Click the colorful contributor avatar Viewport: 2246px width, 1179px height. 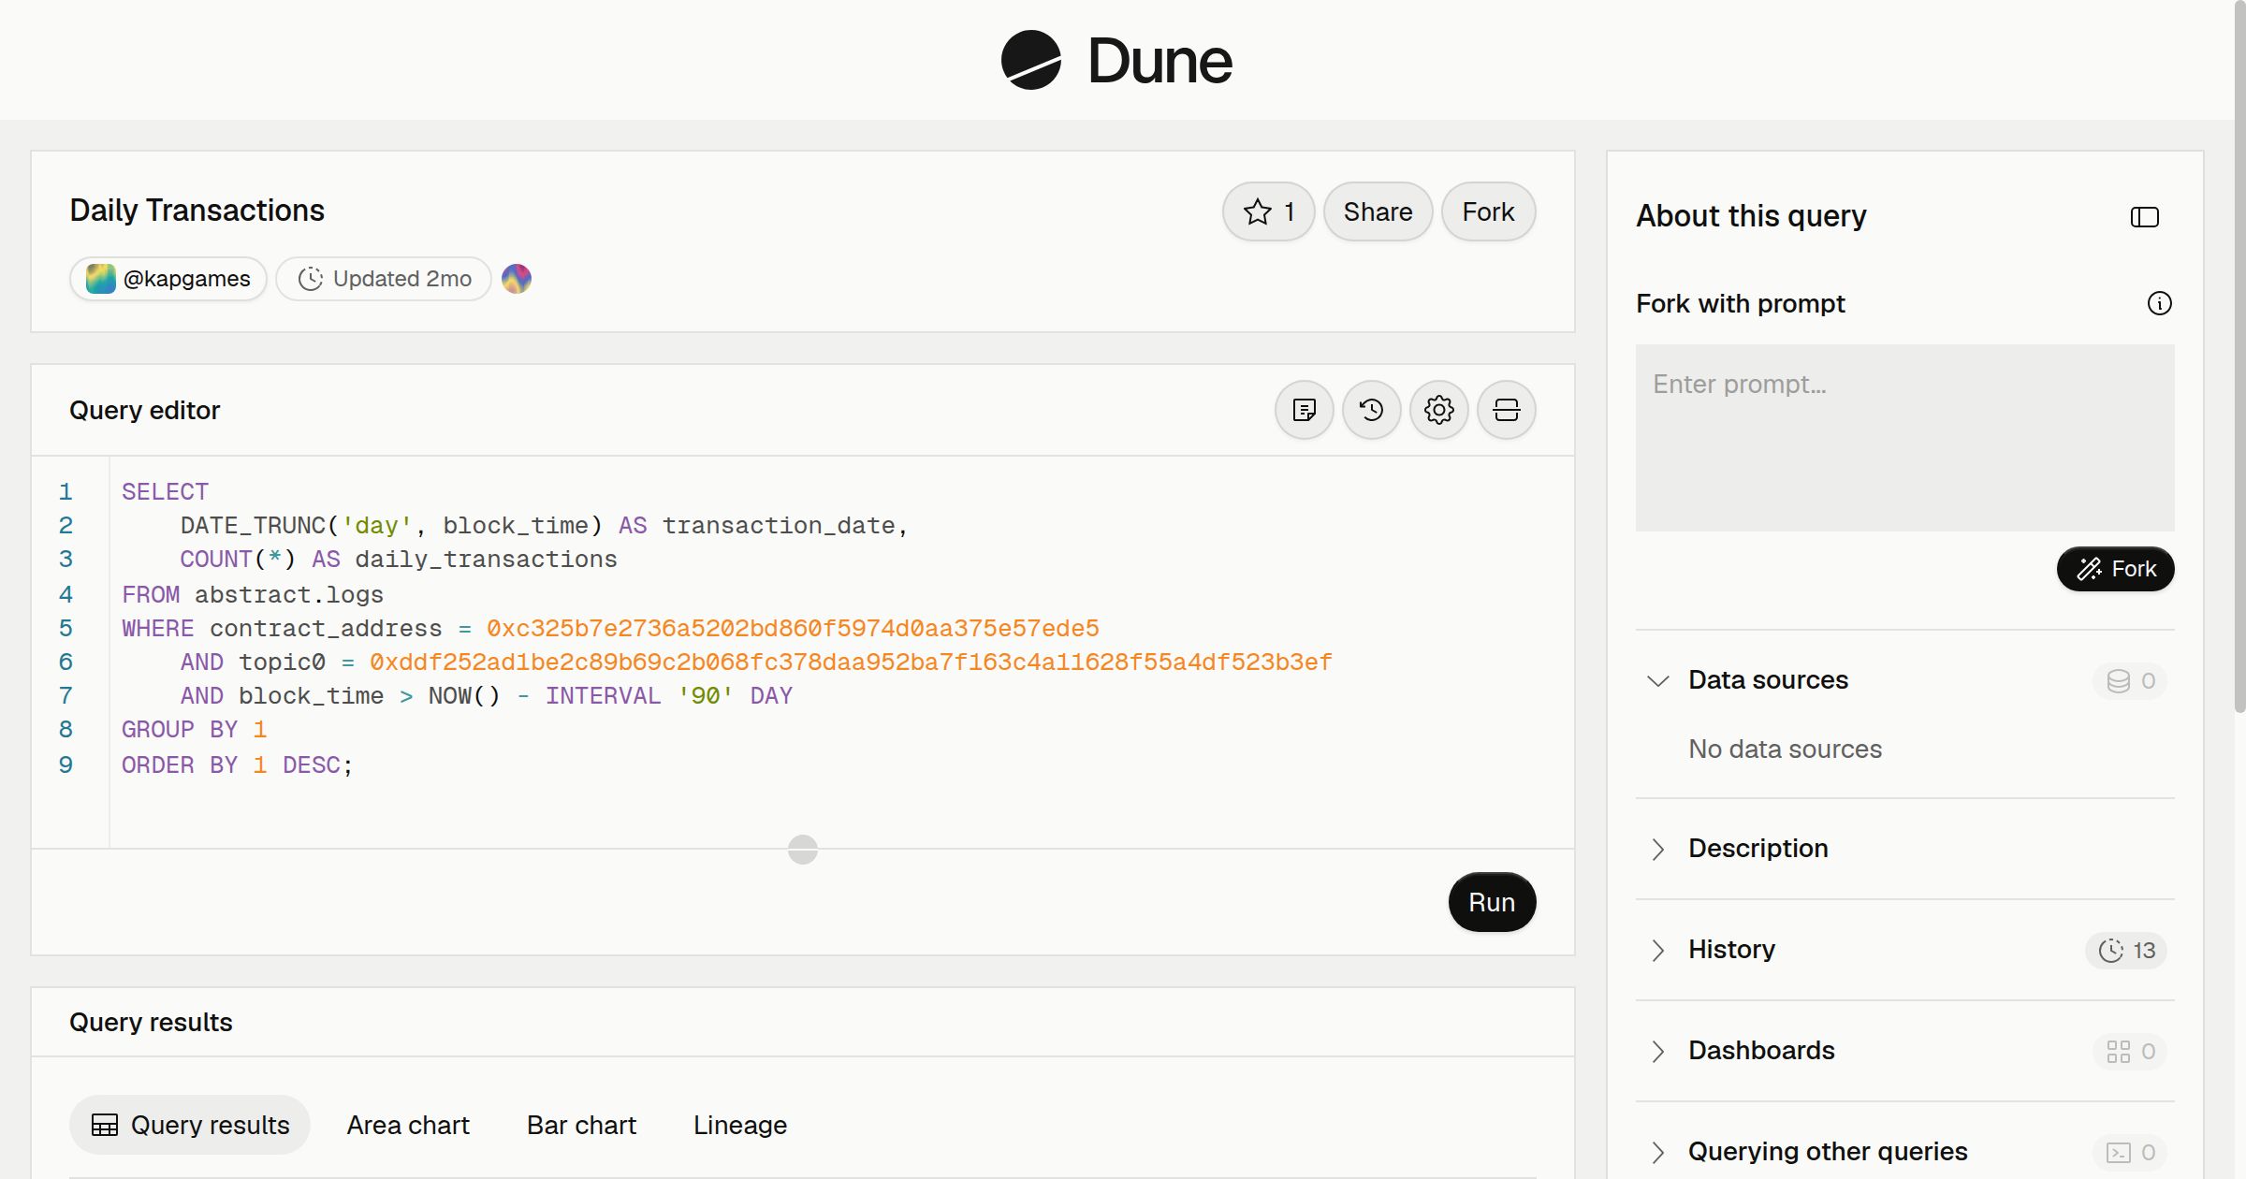tap(517, 279)
